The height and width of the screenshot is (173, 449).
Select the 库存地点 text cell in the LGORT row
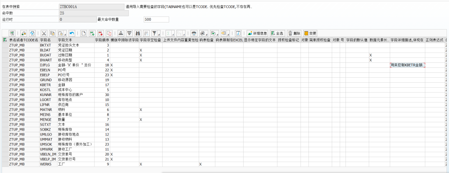pos(76,100)
